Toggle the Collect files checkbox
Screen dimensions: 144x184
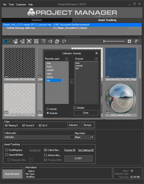tap(46, 150)
